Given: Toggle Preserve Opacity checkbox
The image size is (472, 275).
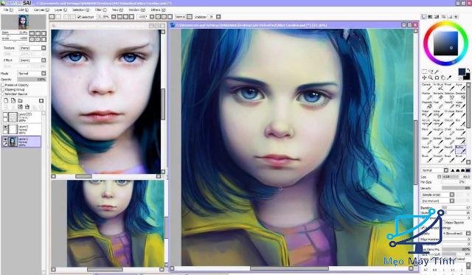Looking at the screenshot, I should pyautogui.click(x=3, y=85).
